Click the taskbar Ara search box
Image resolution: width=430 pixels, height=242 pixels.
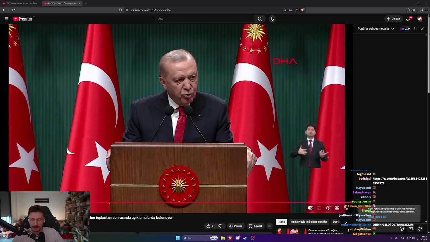201,238
